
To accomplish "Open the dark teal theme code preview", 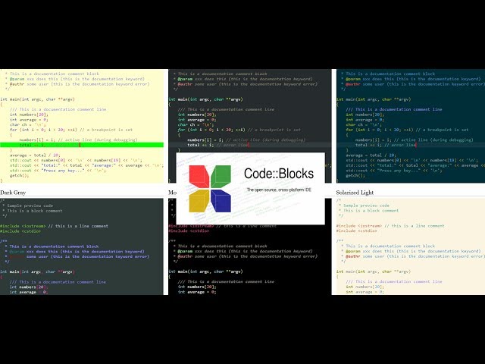I will 411,126.
